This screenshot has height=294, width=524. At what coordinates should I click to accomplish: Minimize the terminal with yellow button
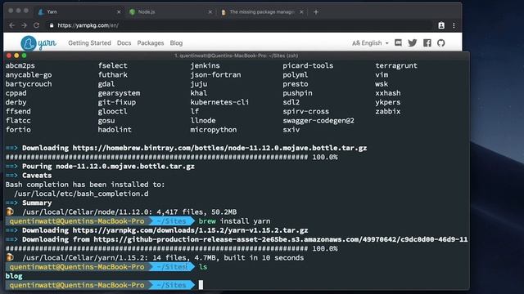point(16,56)
